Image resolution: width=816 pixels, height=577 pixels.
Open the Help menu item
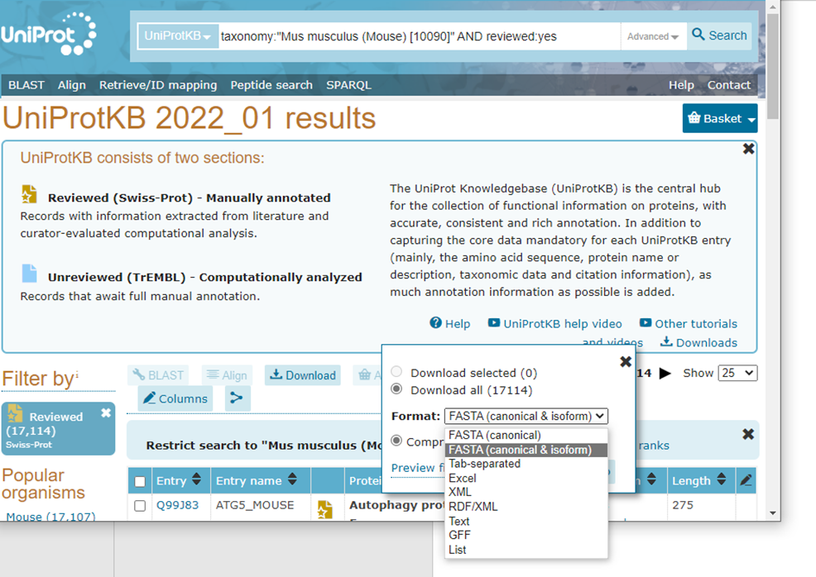(681, 85)
